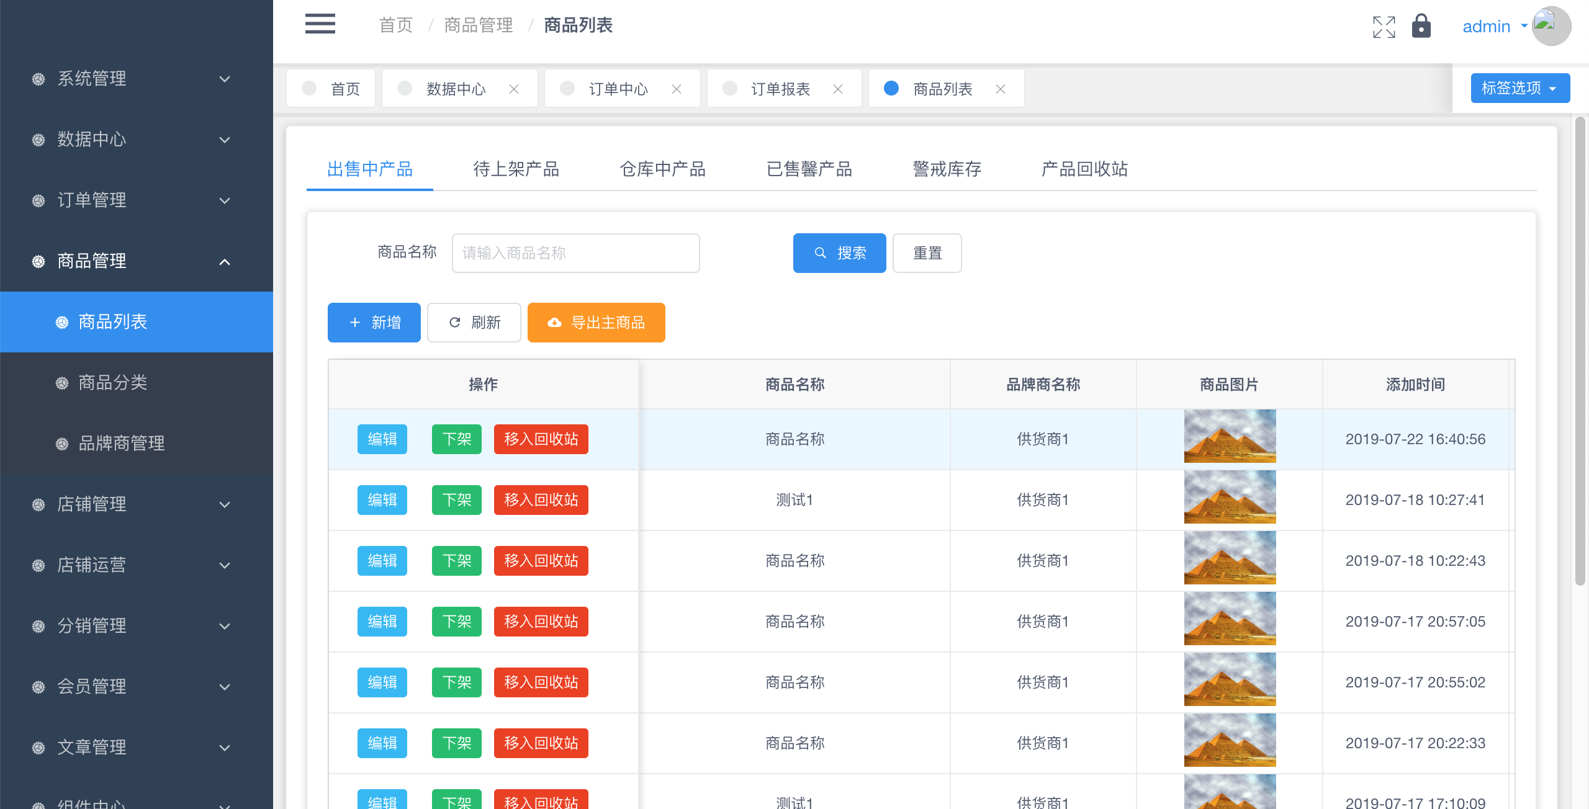This screenshot has width=1589, height=809.
Task: Click the cloud icon in 导出主商品 button
Action: [554, 323]
